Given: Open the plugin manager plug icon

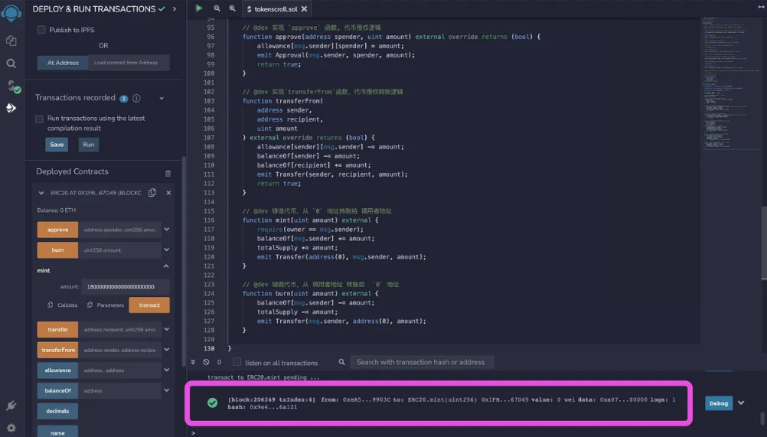Looking at the screenshot, I should click(x=11, y=406).
